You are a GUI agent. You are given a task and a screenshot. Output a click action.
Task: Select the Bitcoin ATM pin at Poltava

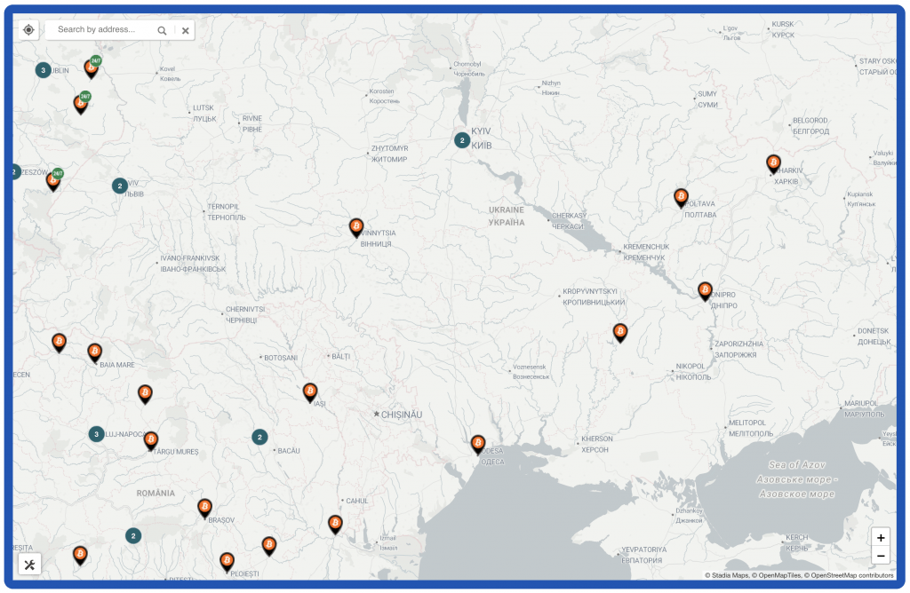click(681, 198)
